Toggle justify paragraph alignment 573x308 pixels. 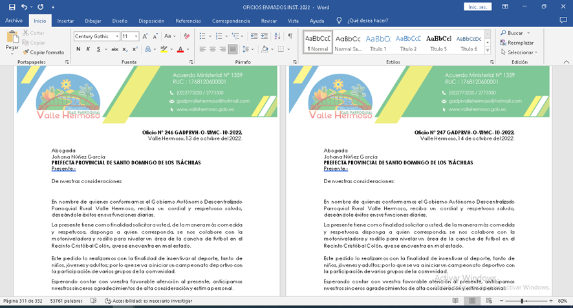point(232,49)
